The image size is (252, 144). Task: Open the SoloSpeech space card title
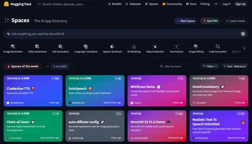(77, 89)
